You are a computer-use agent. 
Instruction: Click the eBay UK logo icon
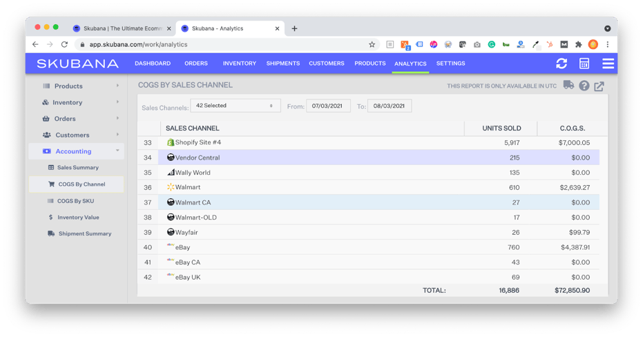(x=171, y=275)
